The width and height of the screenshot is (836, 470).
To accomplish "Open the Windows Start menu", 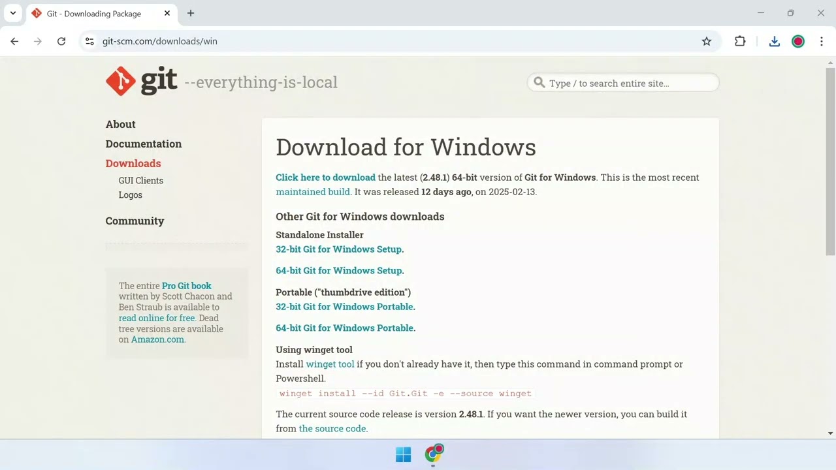I will 404,454.
